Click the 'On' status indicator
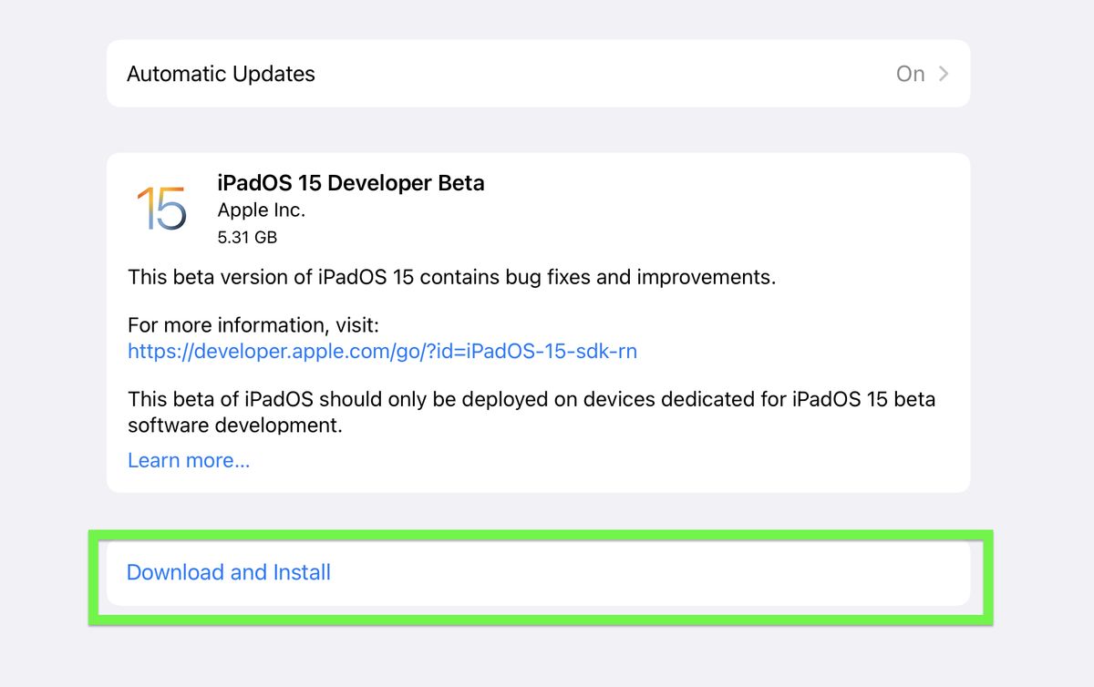The image size is (1094, 687). point(910,74)
